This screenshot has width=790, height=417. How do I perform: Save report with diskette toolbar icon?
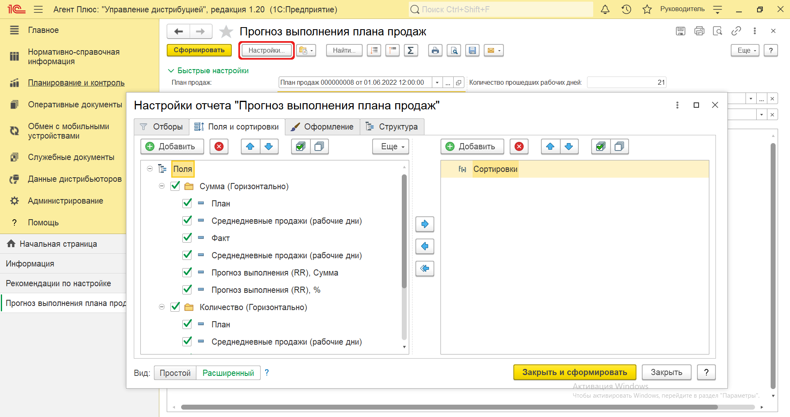coord(472,50)
